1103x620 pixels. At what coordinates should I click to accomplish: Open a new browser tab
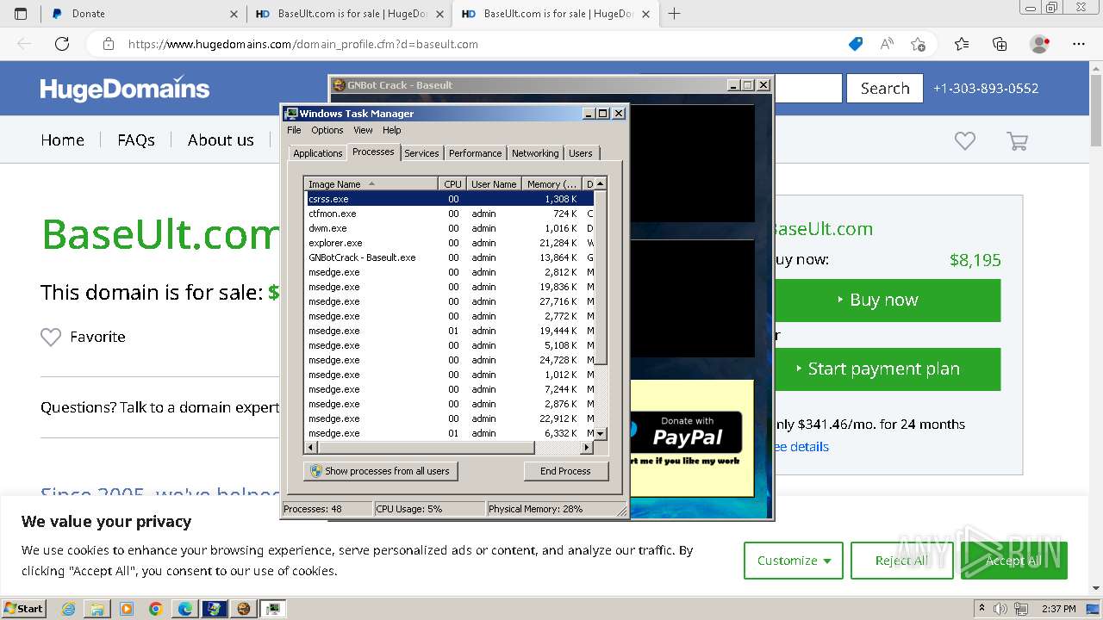(x=675, y=14)
